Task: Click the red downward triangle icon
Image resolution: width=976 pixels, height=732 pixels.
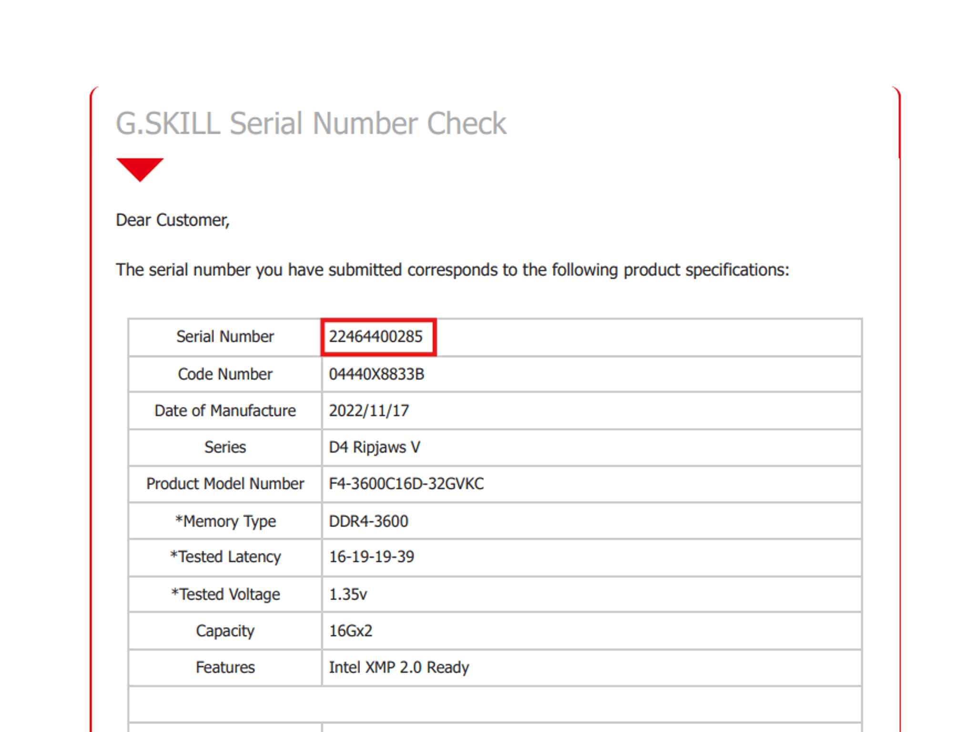Action: [140, 170]
